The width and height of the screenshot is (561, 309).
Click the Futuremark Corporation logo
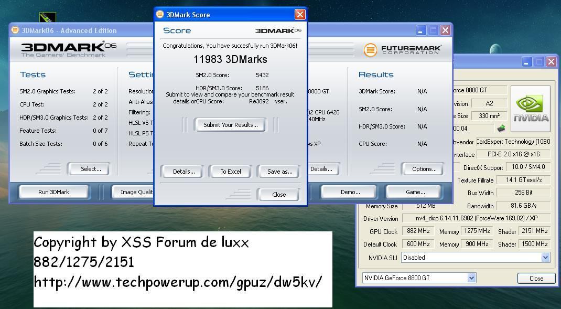click(402, 50)
